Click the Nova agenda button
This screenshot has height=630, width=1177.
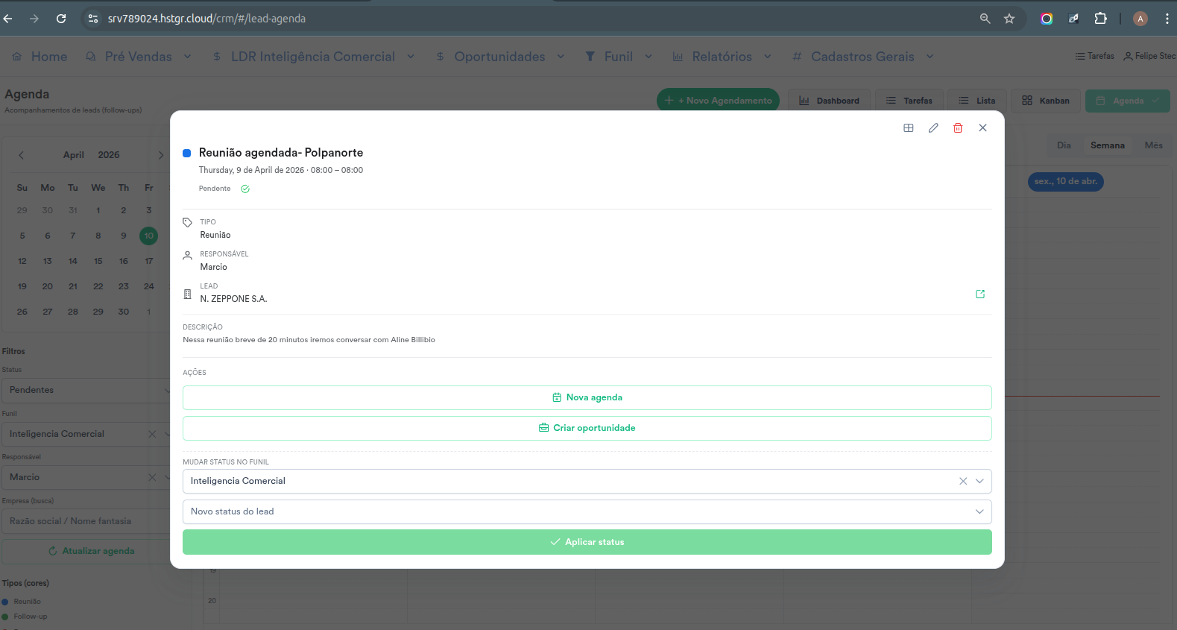[587, 397]
